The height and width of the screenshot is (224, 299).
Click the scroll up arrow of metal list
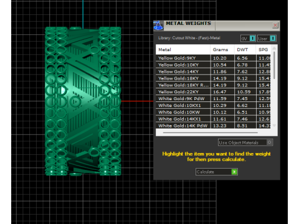coord(274,48)
